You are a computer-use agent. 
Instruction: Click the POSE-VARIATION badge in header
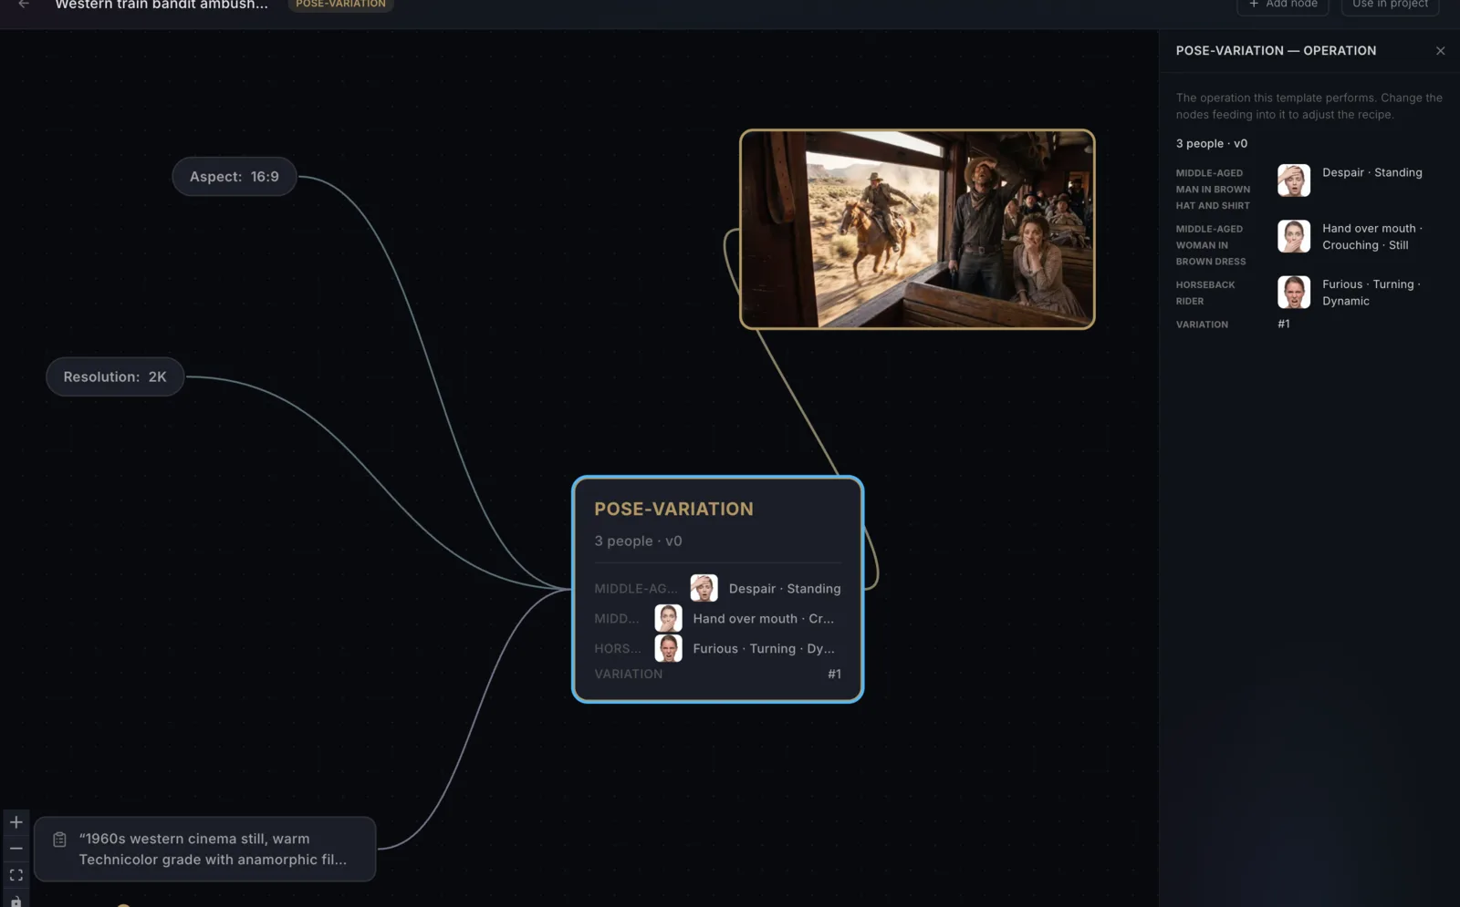click(340, 5)
